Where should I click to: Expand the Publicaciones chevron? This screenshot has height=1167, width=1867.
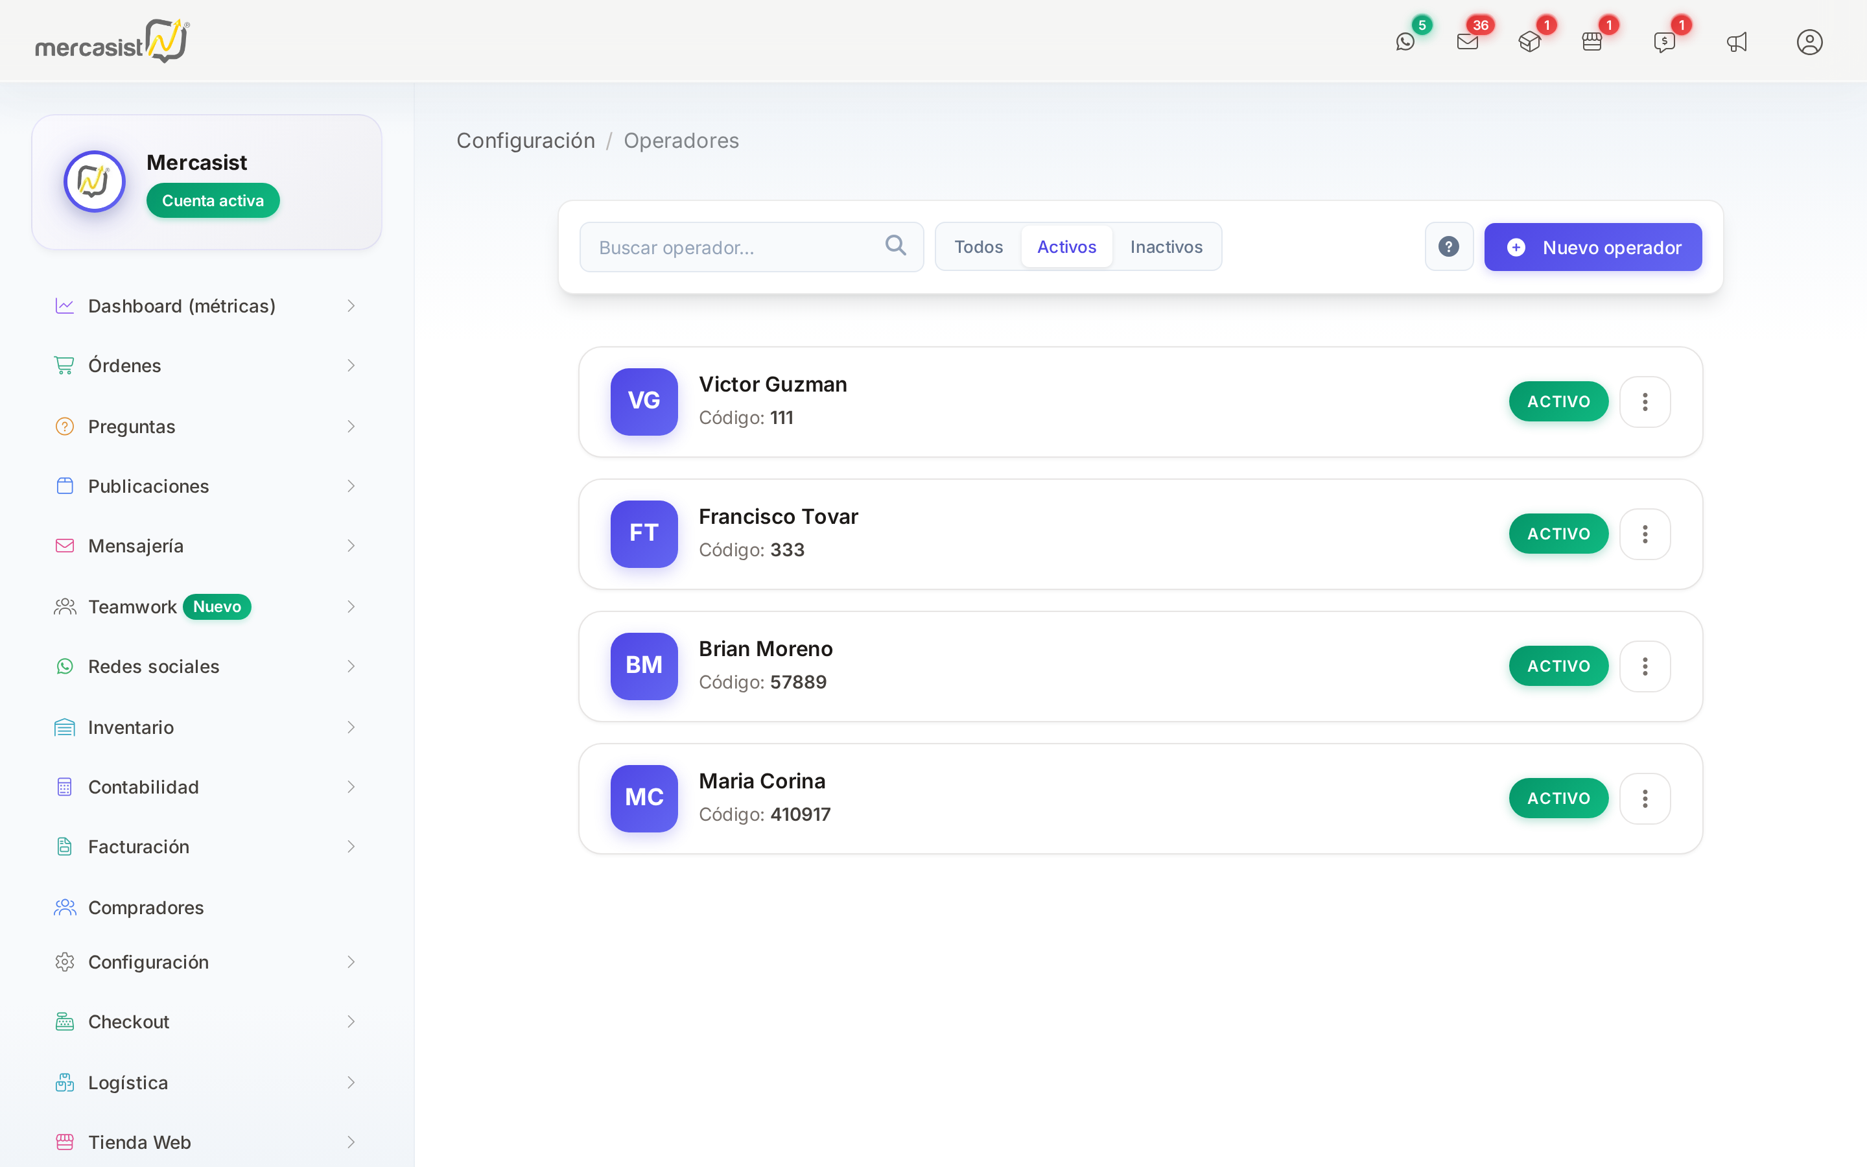tap(351, 486)
